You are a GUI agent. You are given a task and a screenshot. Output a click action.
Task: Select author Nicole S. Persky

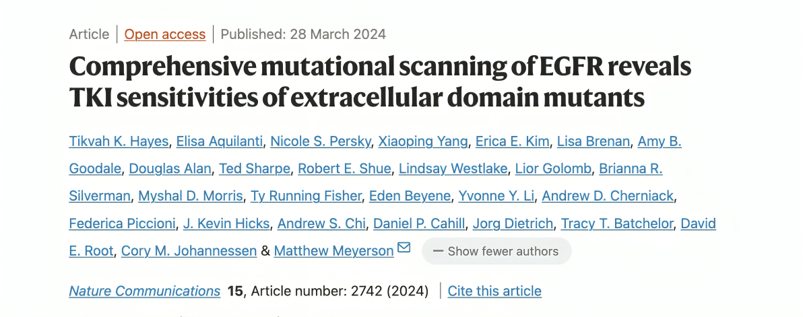(x=321, y=141)
